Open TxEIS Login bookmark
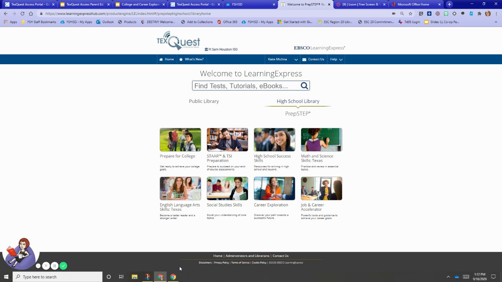Screen dimensions: 502x282 [x=409, y=22]
